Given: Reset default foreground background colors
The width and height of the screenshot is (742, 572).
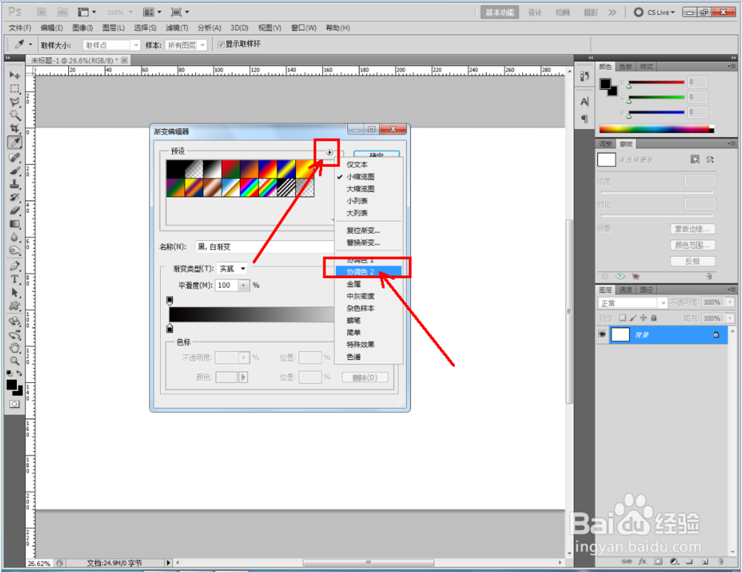Looking at the screenshot, I should pyautogui.click(x=10, y=373).
